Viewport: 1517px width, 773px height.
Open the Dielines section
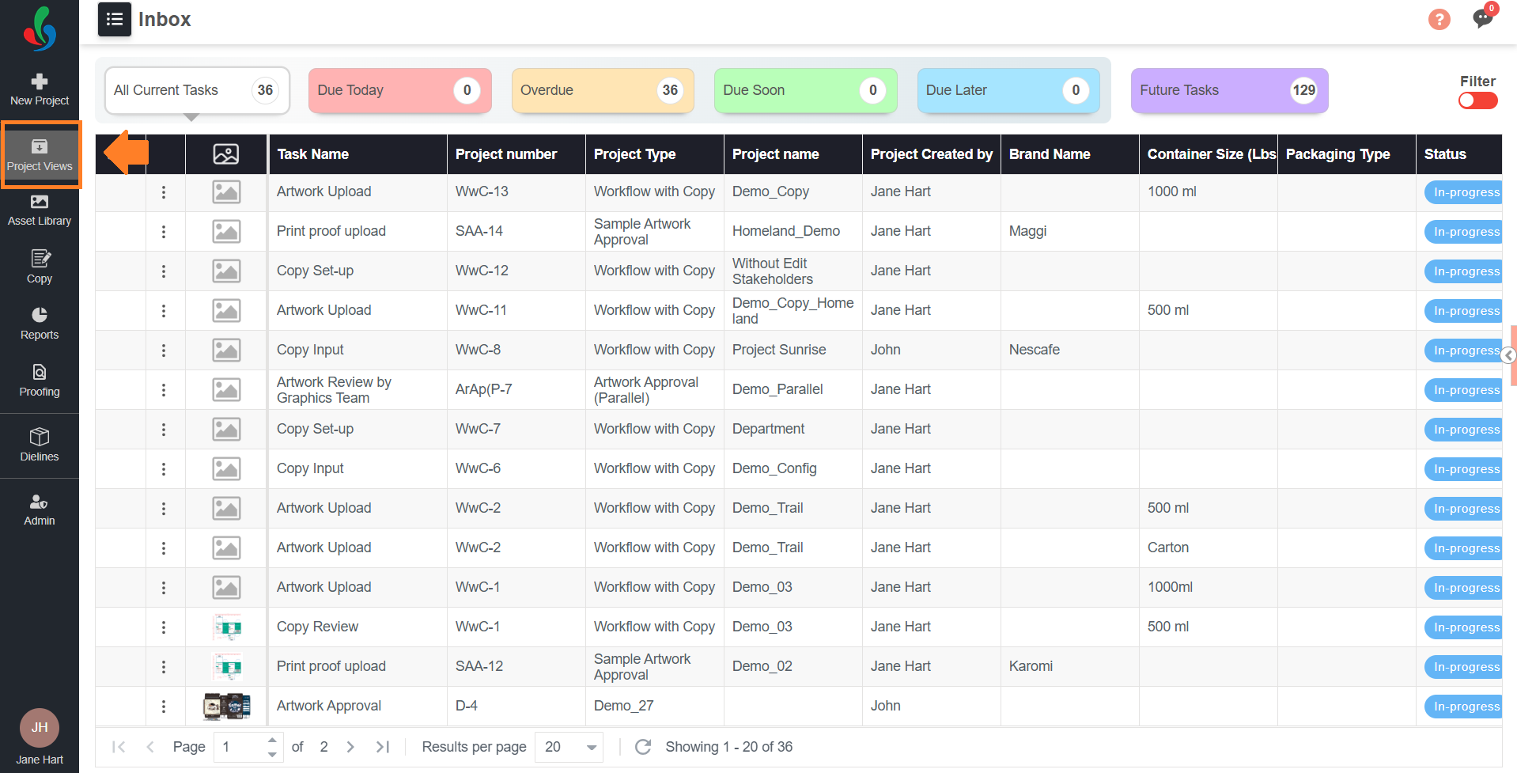point(40,445)
